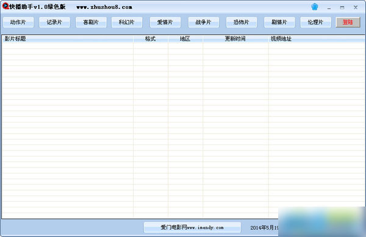The width and height of the screenshot is (366, 237).
Task: Click the 快播助手 app logo icon
Action: [x=5, y=6]
